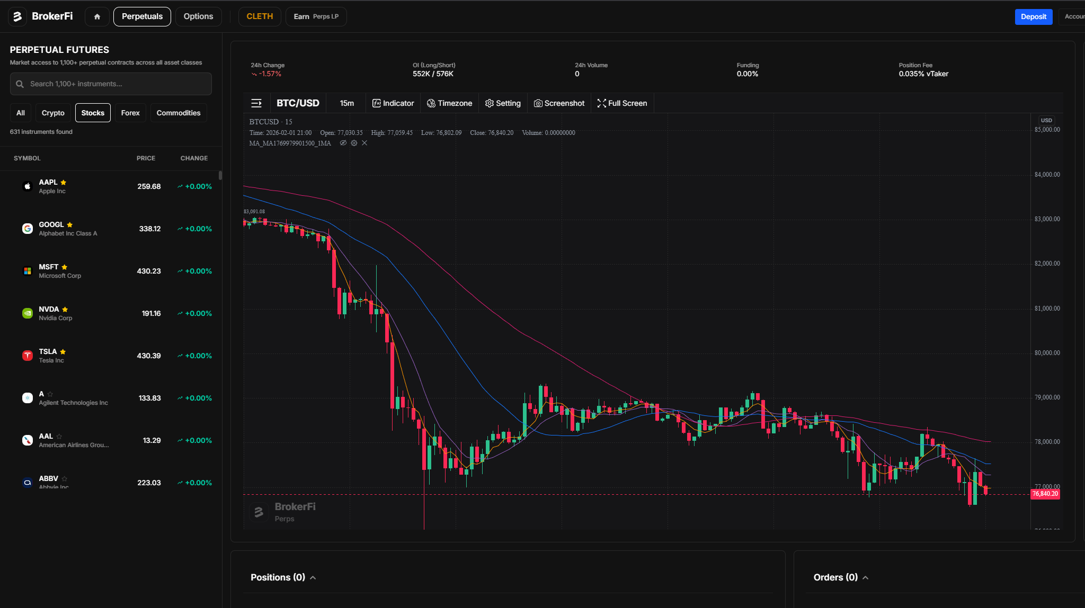
Task: Open Earn Perps LP
Action: click(316, 16)
